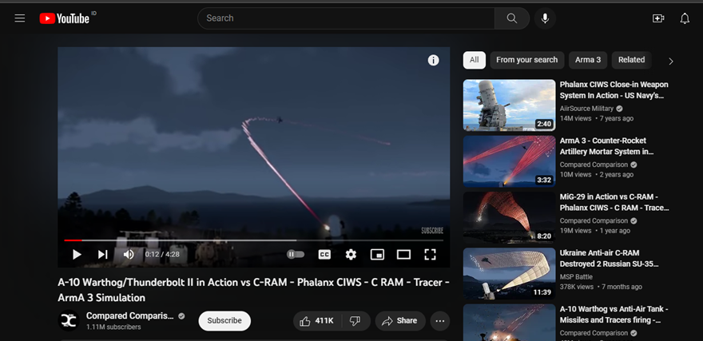Select the All filter chip

tap(475, 60)
